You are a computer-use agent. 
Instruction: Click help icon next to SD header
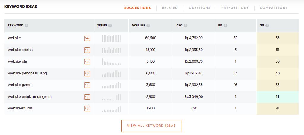(x=267, y=26)
